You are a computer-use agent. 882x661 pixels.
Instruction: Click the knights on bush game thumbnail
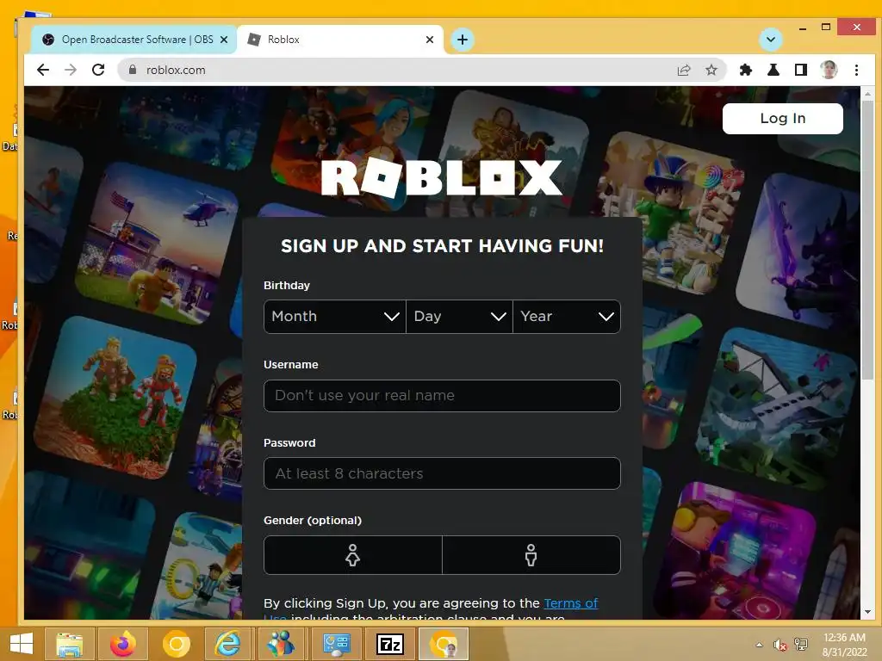[116, 398]
